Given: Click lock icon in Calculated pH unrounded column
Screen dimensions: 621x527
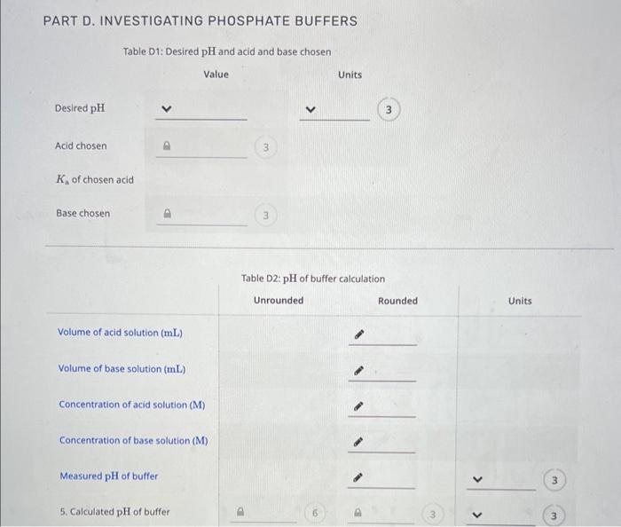Looking at the screenshot, I should pos(237,512).
